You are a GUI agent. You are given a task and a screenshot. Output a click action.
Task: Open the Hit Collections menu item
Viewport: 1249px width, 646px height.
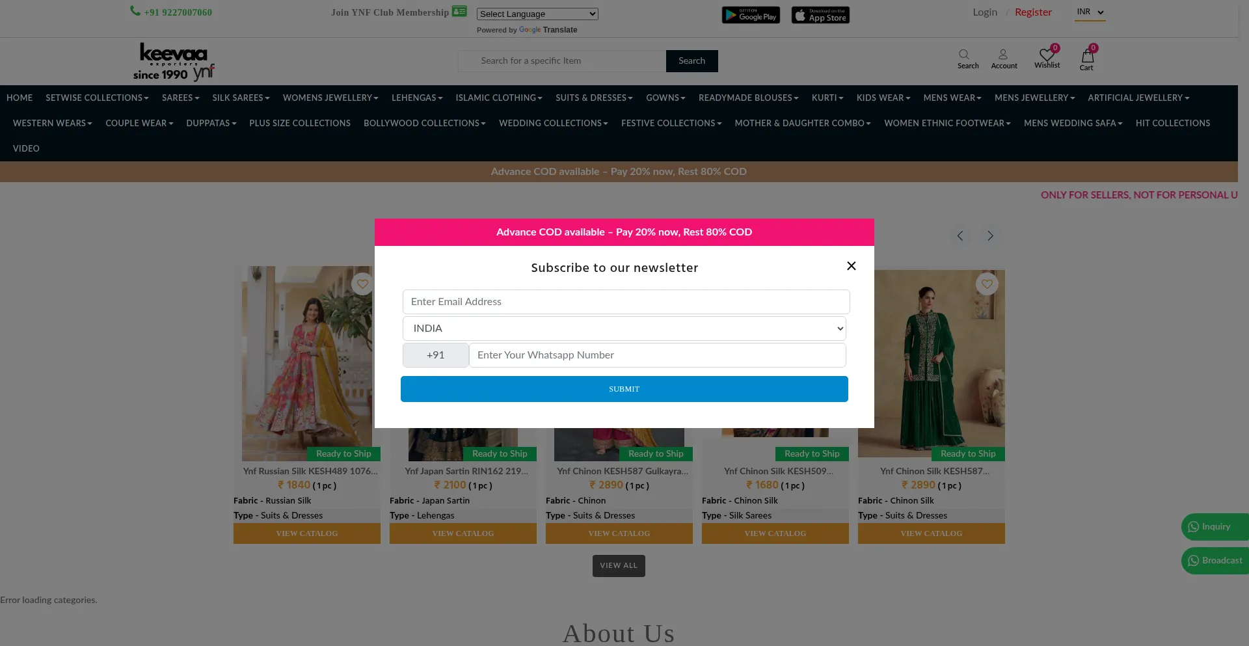pyautogui.click(x=1173, y=123)
